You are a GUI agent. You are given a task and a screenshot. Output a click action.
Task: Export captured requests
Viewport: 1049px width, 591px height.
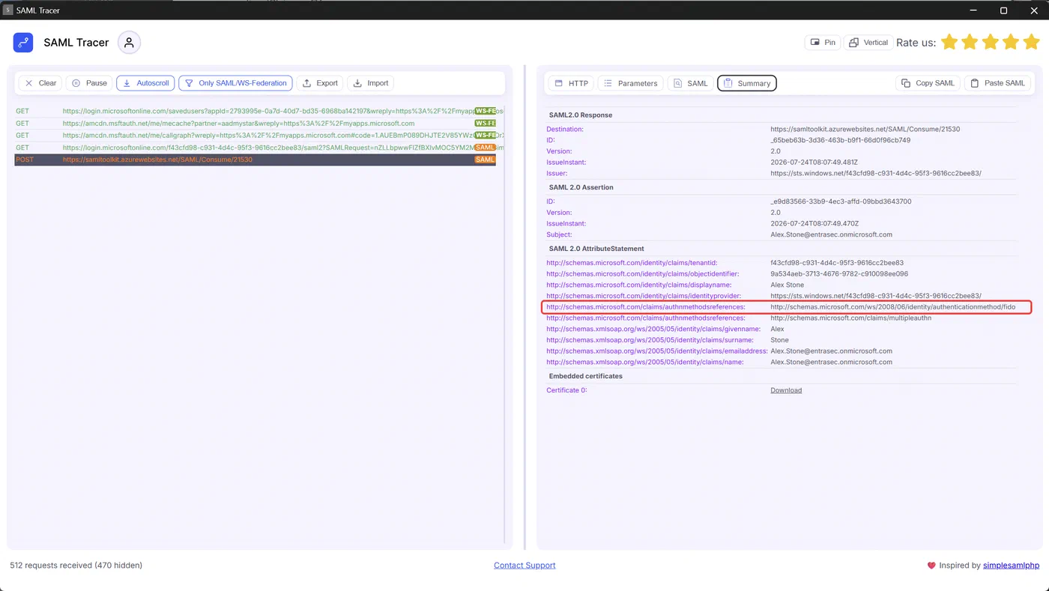point(320,83)
